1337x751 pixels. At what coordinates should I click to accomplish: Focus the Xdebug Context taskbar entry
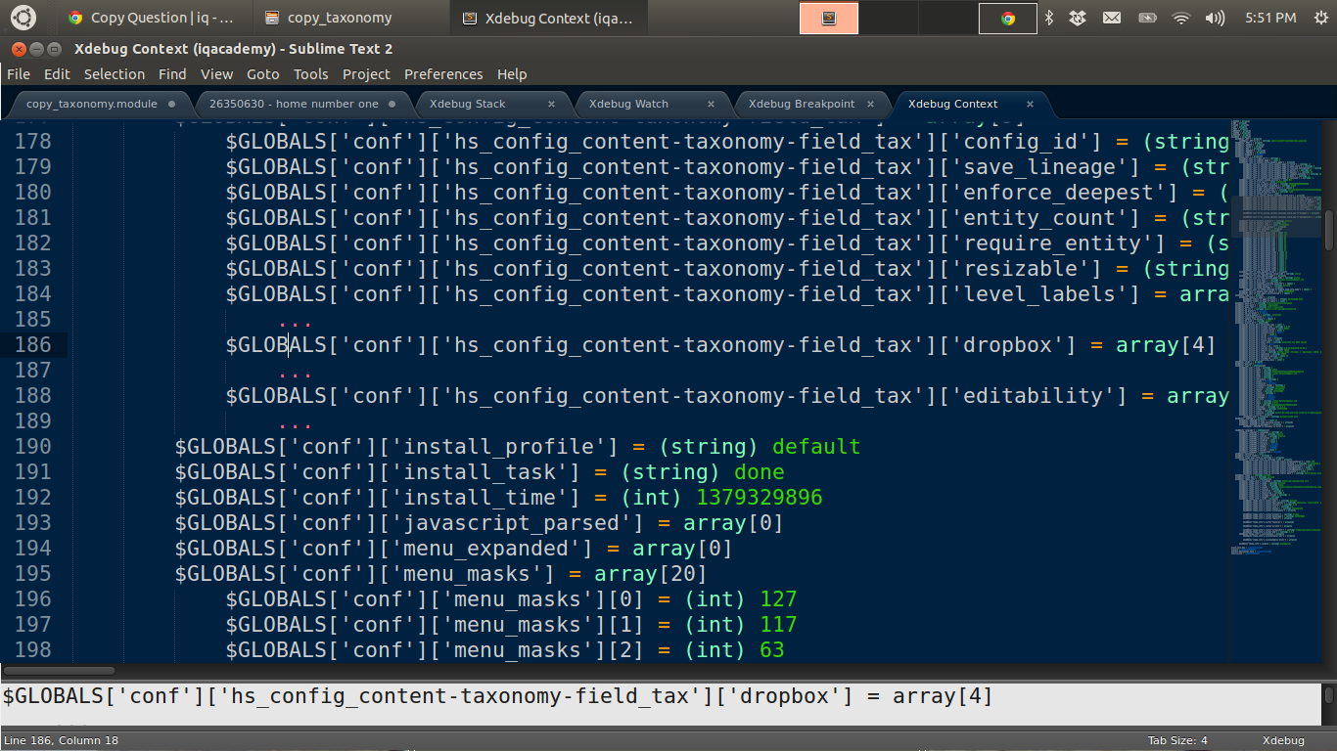(548, 18)
